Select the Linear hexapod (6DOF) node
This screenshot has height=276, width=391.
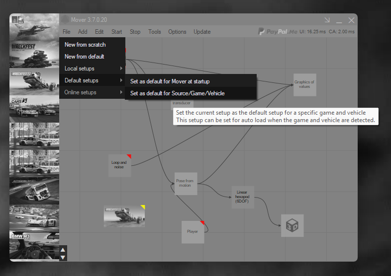[242, 197]
